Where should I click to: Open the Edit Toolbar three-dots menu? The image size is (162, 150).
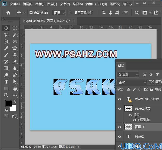(x=15, y=95)
